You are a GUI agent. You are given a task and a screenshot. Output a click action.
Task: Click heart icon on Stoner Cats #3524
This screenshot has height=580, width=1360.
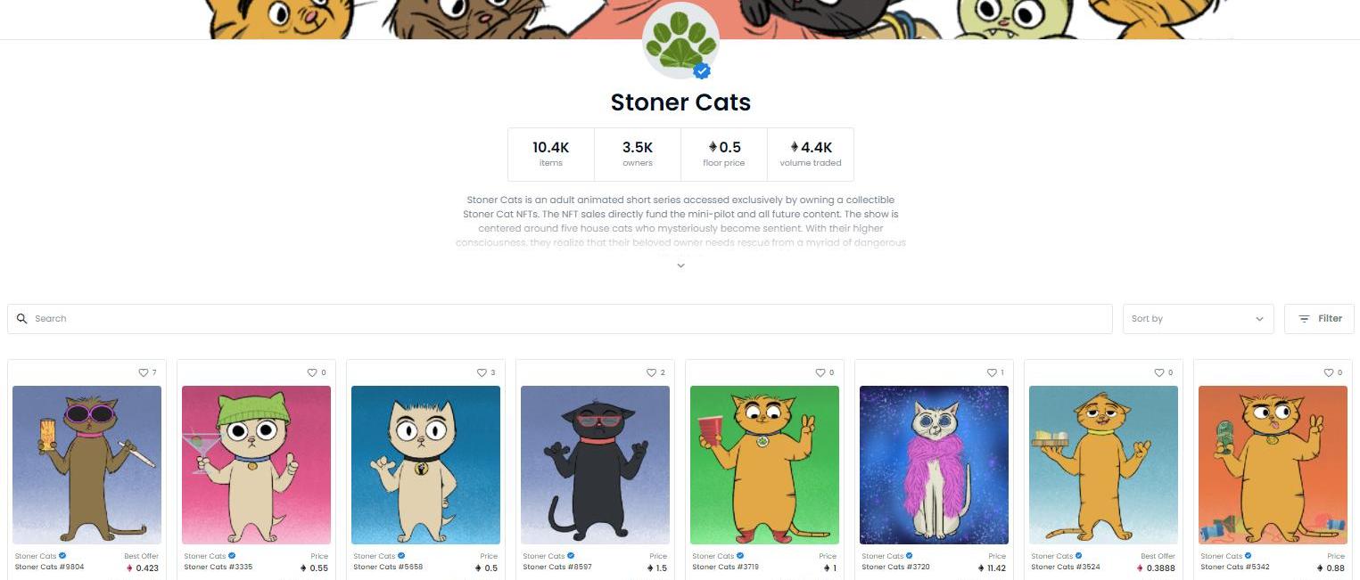click(1159, 372)
